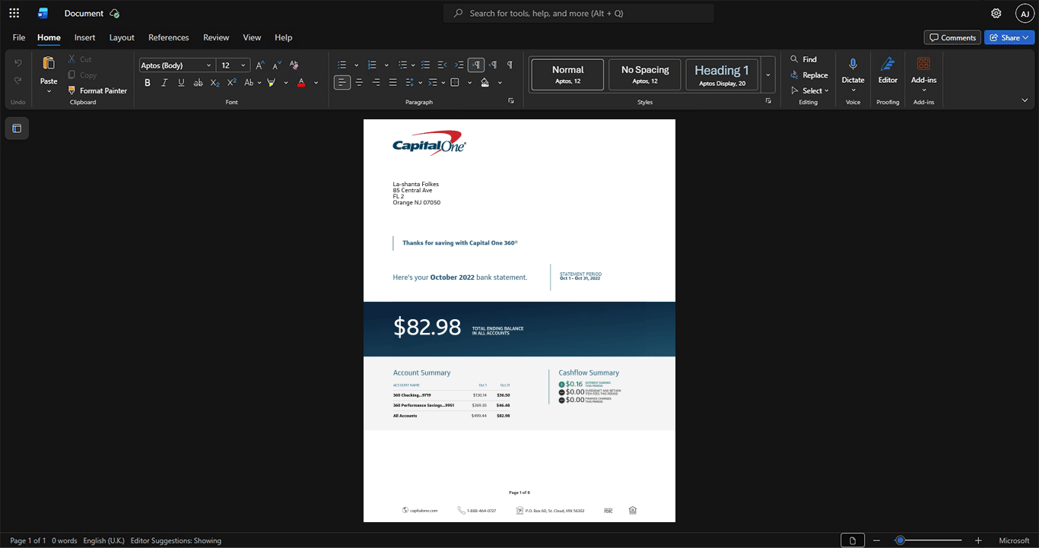The height and width of the screenshot is (548, 1039).
Task: Click the zoom in plus button
Action: (x=978, y=540)
